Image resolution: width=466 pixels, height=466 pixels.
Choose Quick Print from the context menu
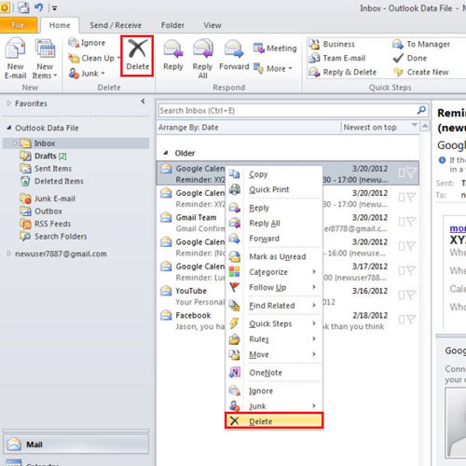(x=274, y=189)
